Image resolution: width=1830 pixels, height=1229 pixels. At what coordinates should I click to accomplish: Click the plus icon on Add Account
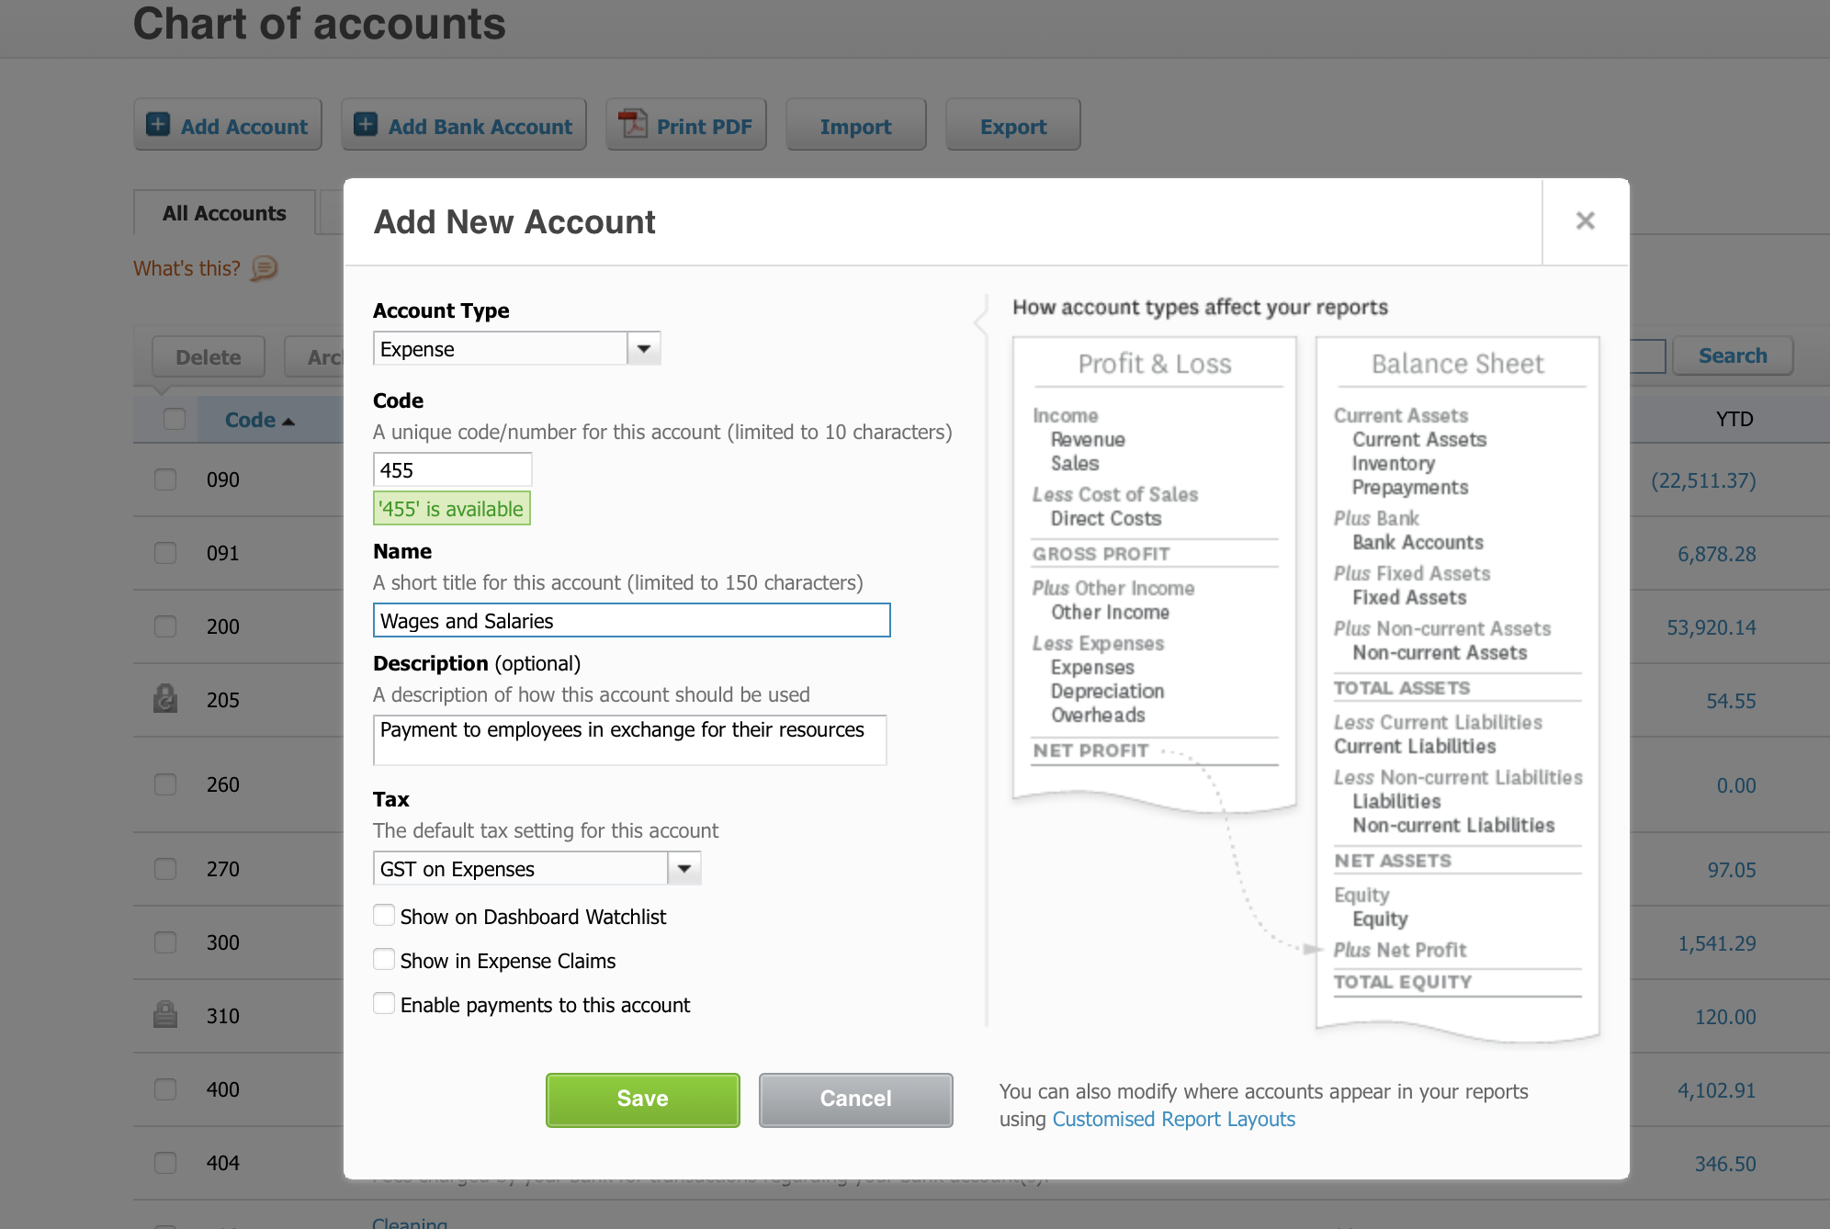point(158,125)
